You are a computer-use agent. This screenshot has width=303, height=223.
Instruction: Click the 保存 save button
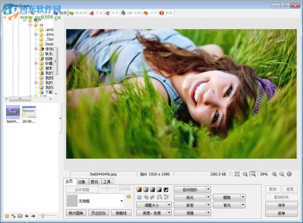[x=281, y=205]
